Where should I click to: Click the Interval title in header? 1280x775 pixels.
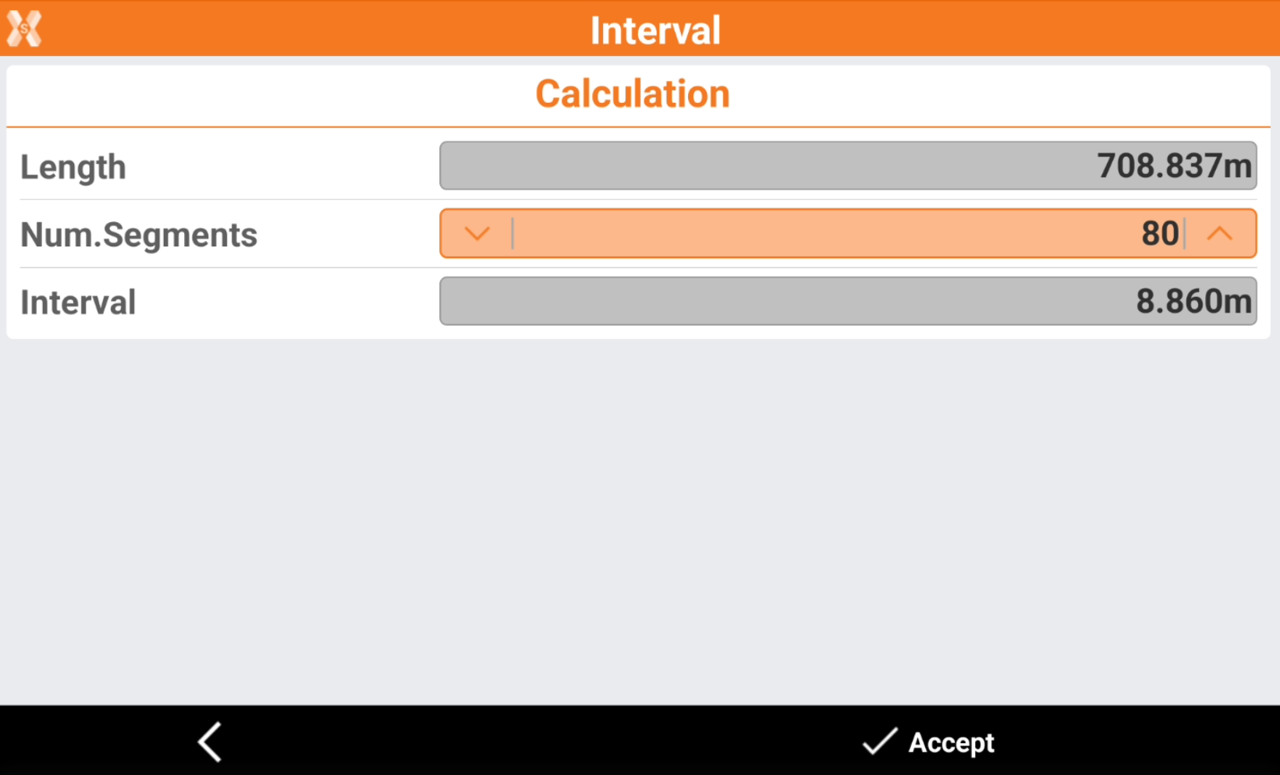tap(655, 30)
